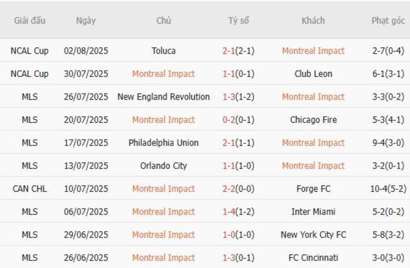The width and height of the screenshot is (410, 268).
Task: Select the Tỷ số column header
Action: (x=238, y=20)
